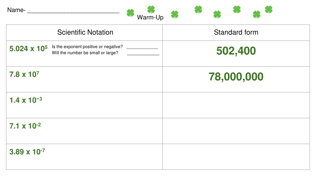
Task: Select the clover left of Warm-Up
Action: pos(131,13)
